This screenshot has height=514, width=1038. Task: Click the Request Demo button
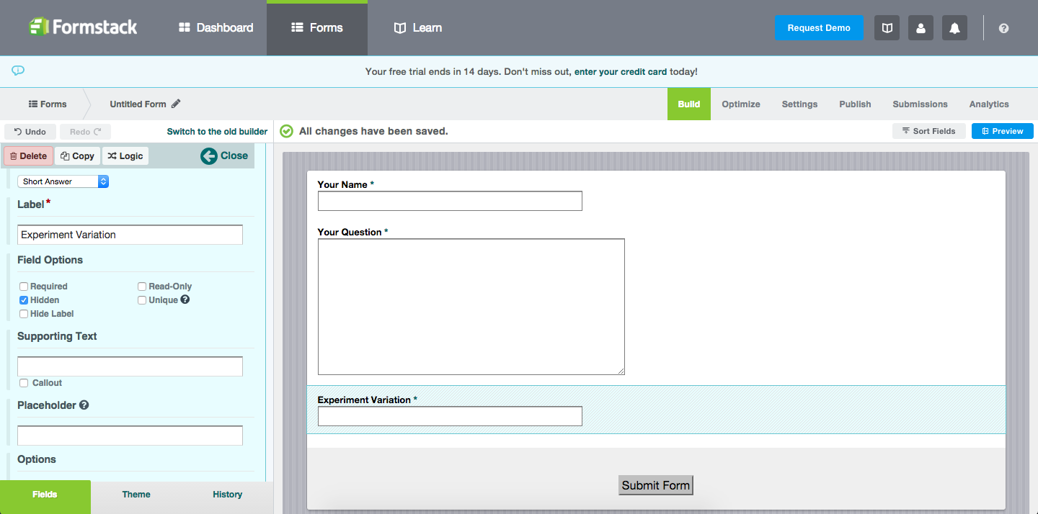pyautogui.click(x=819, y=28)
